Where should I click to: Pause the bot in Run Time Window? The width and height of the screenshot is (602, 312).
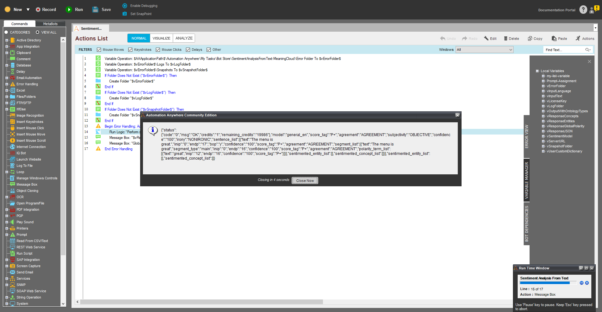click(582, 283)
